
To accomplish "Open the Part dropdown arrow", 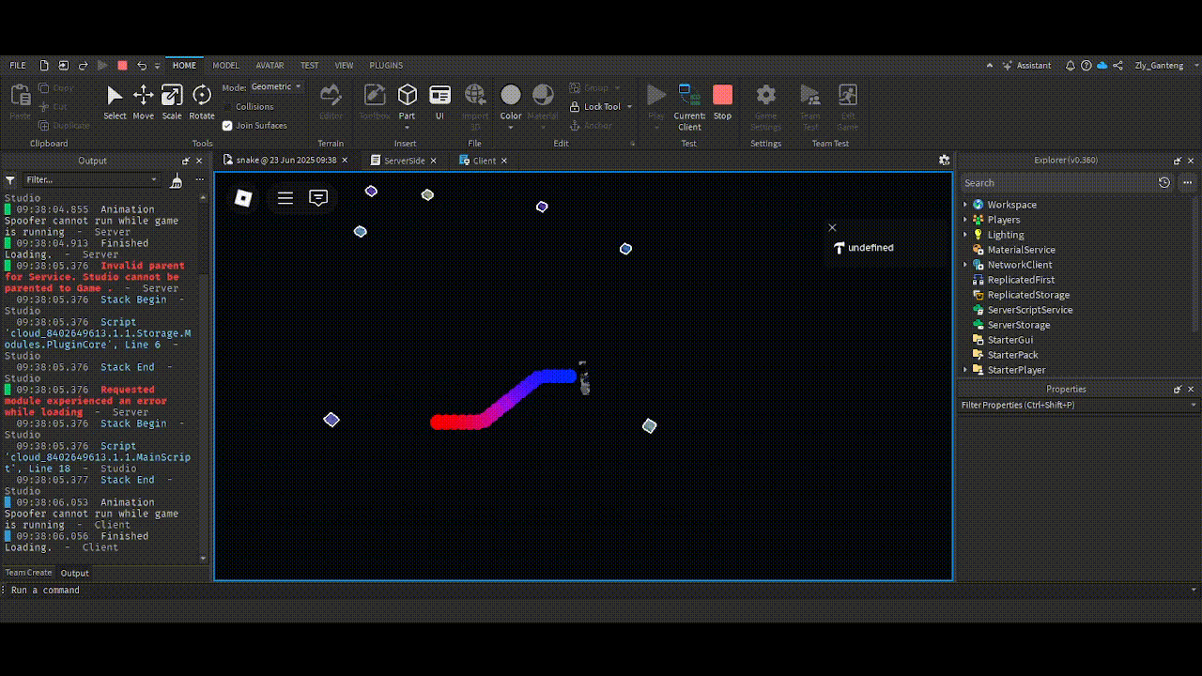I will (x=407, y=128).
